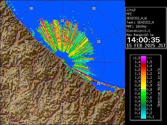Click the bright green 0.6–0.7 legend swatch
Viewport: 167px width, 125px height.
coord(144,93)
